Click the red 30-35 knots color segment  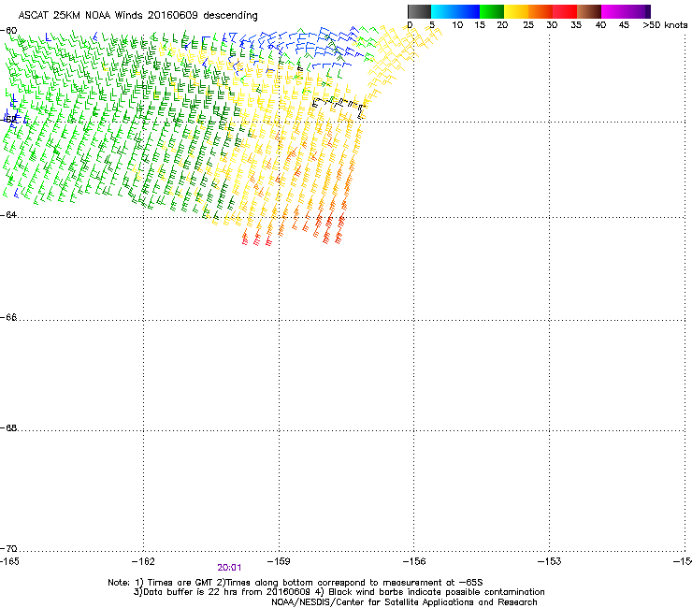(x=565, y=11)
